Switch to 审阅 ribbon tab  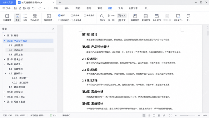pyautogui.click(x=100, y=8)
